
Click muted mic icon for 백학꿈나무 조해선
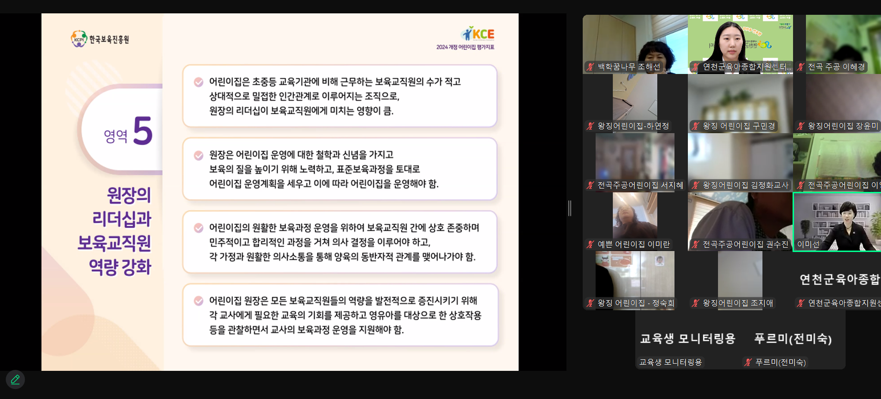click(x=591, y=67)
